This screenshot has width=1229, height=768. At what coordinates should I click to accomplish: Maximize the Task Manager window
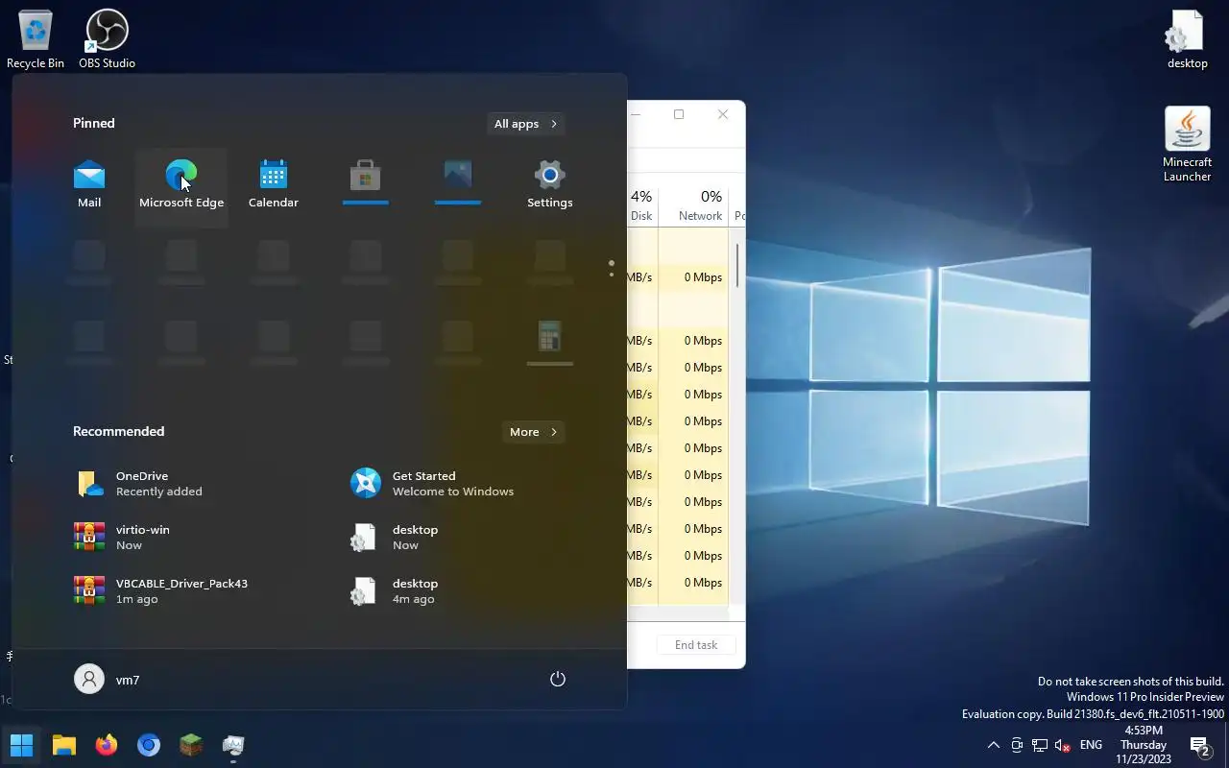(679, 114)
